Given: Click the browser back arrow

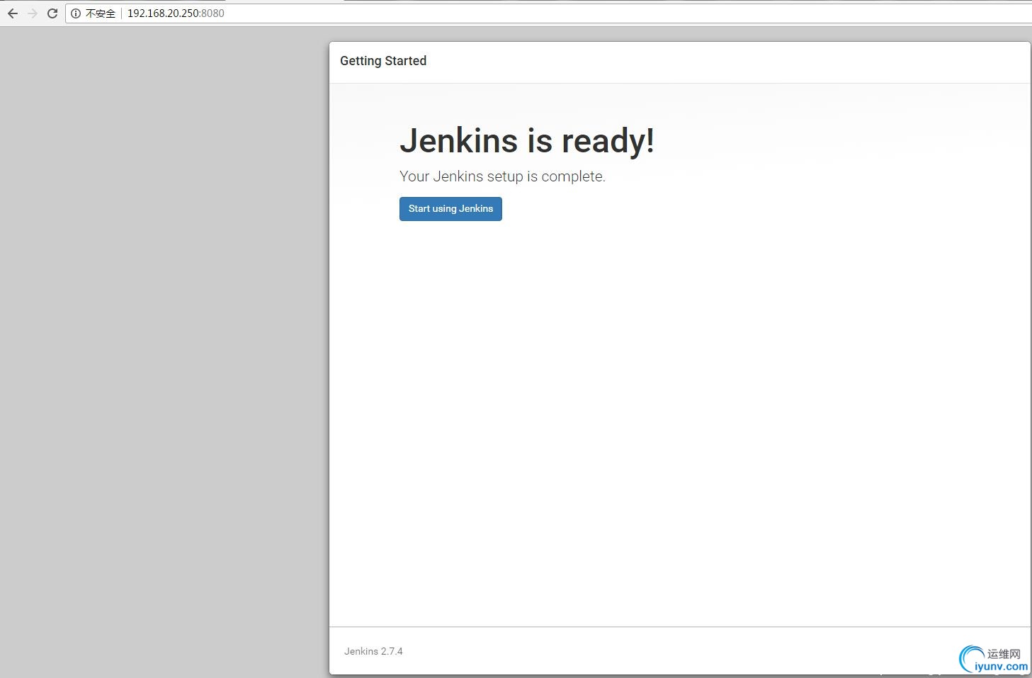Looking at the screenshot, I should click(13, 13).
